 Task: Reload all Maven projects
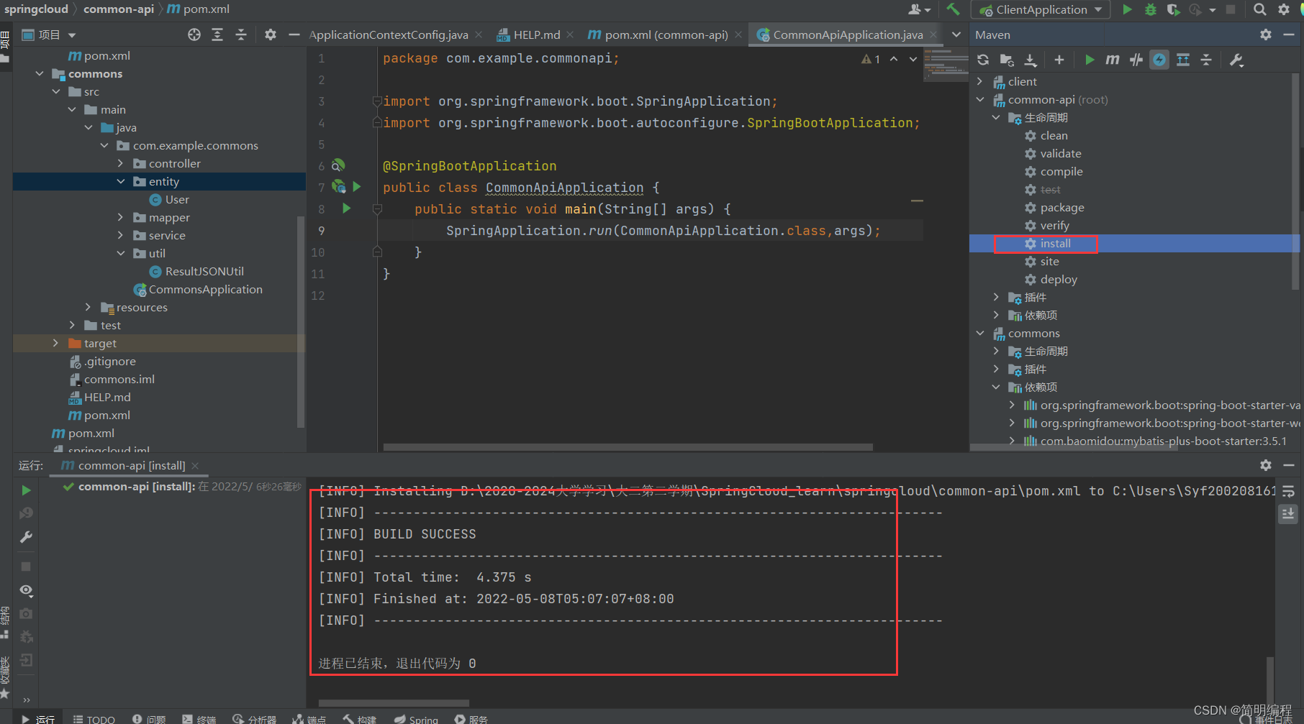click(x=983, y=60)
